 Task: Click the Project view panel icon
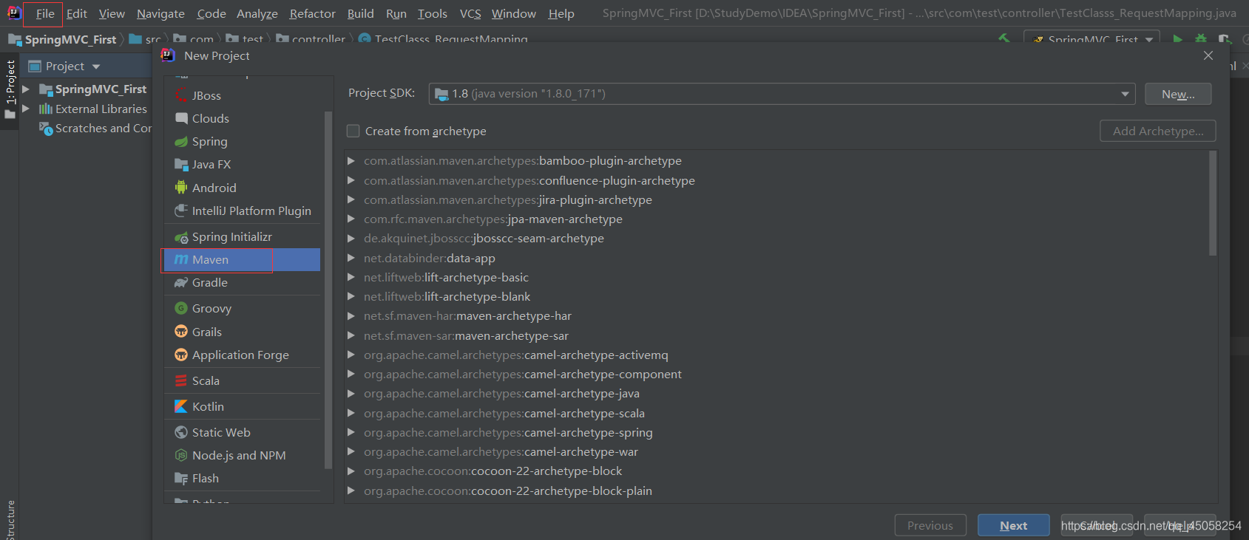click(34, 66)
